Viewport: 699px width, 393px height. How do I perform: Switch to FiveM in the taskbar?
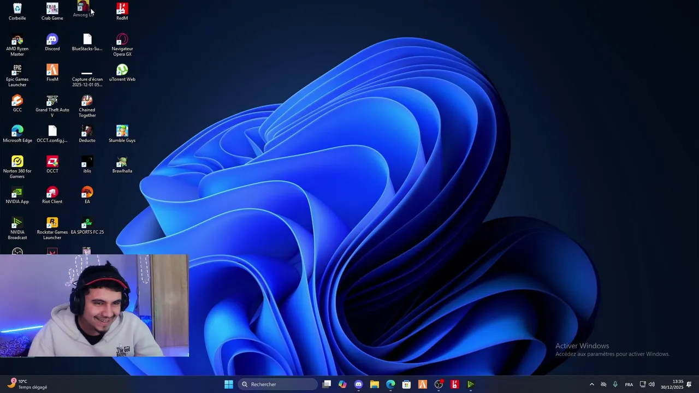tap(422, 384)
